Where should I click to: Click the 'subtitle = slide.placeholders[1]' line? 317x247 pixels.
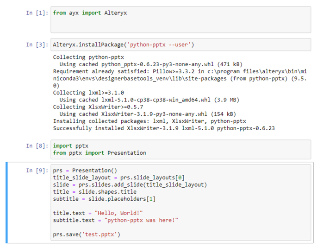click(x=104, y=199)
